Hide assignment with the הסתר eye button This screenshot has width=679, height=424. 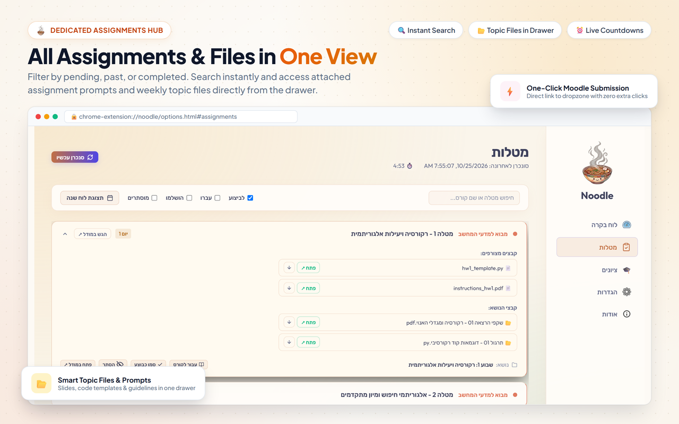tap(113, 364)
